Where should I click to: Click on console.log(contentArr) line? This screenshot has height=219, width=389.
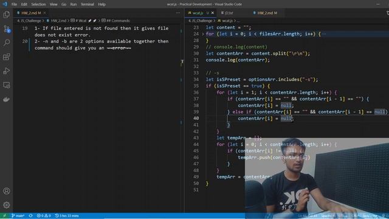point(238,60)
